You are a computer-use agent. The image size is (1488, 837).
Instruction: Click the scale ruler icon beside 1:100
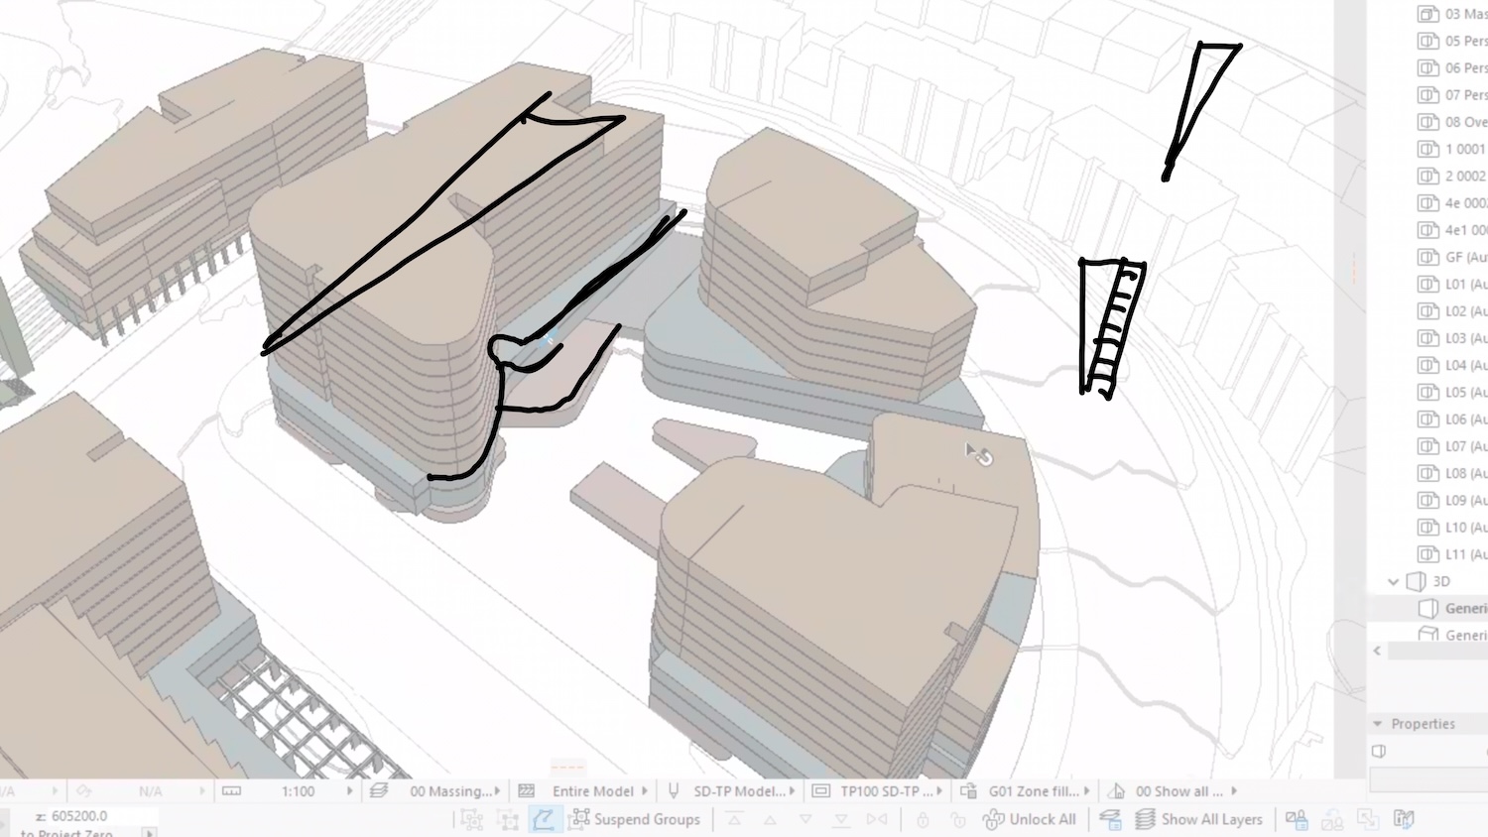[231, 791]
